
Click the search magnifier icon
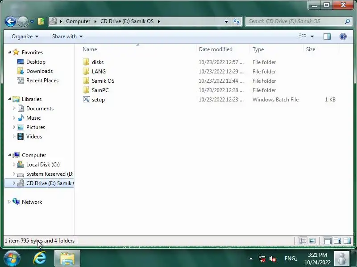[x=347, y=21]
